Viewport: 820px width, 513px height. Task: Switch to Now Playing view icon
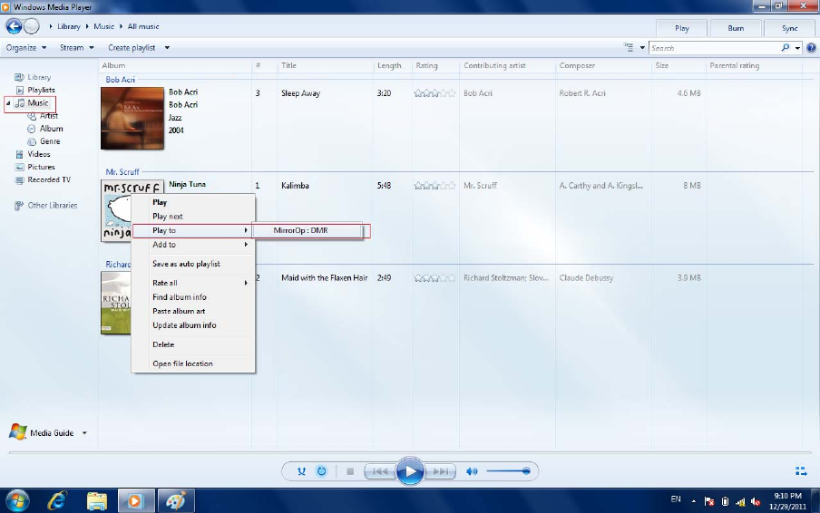(801, 471)
